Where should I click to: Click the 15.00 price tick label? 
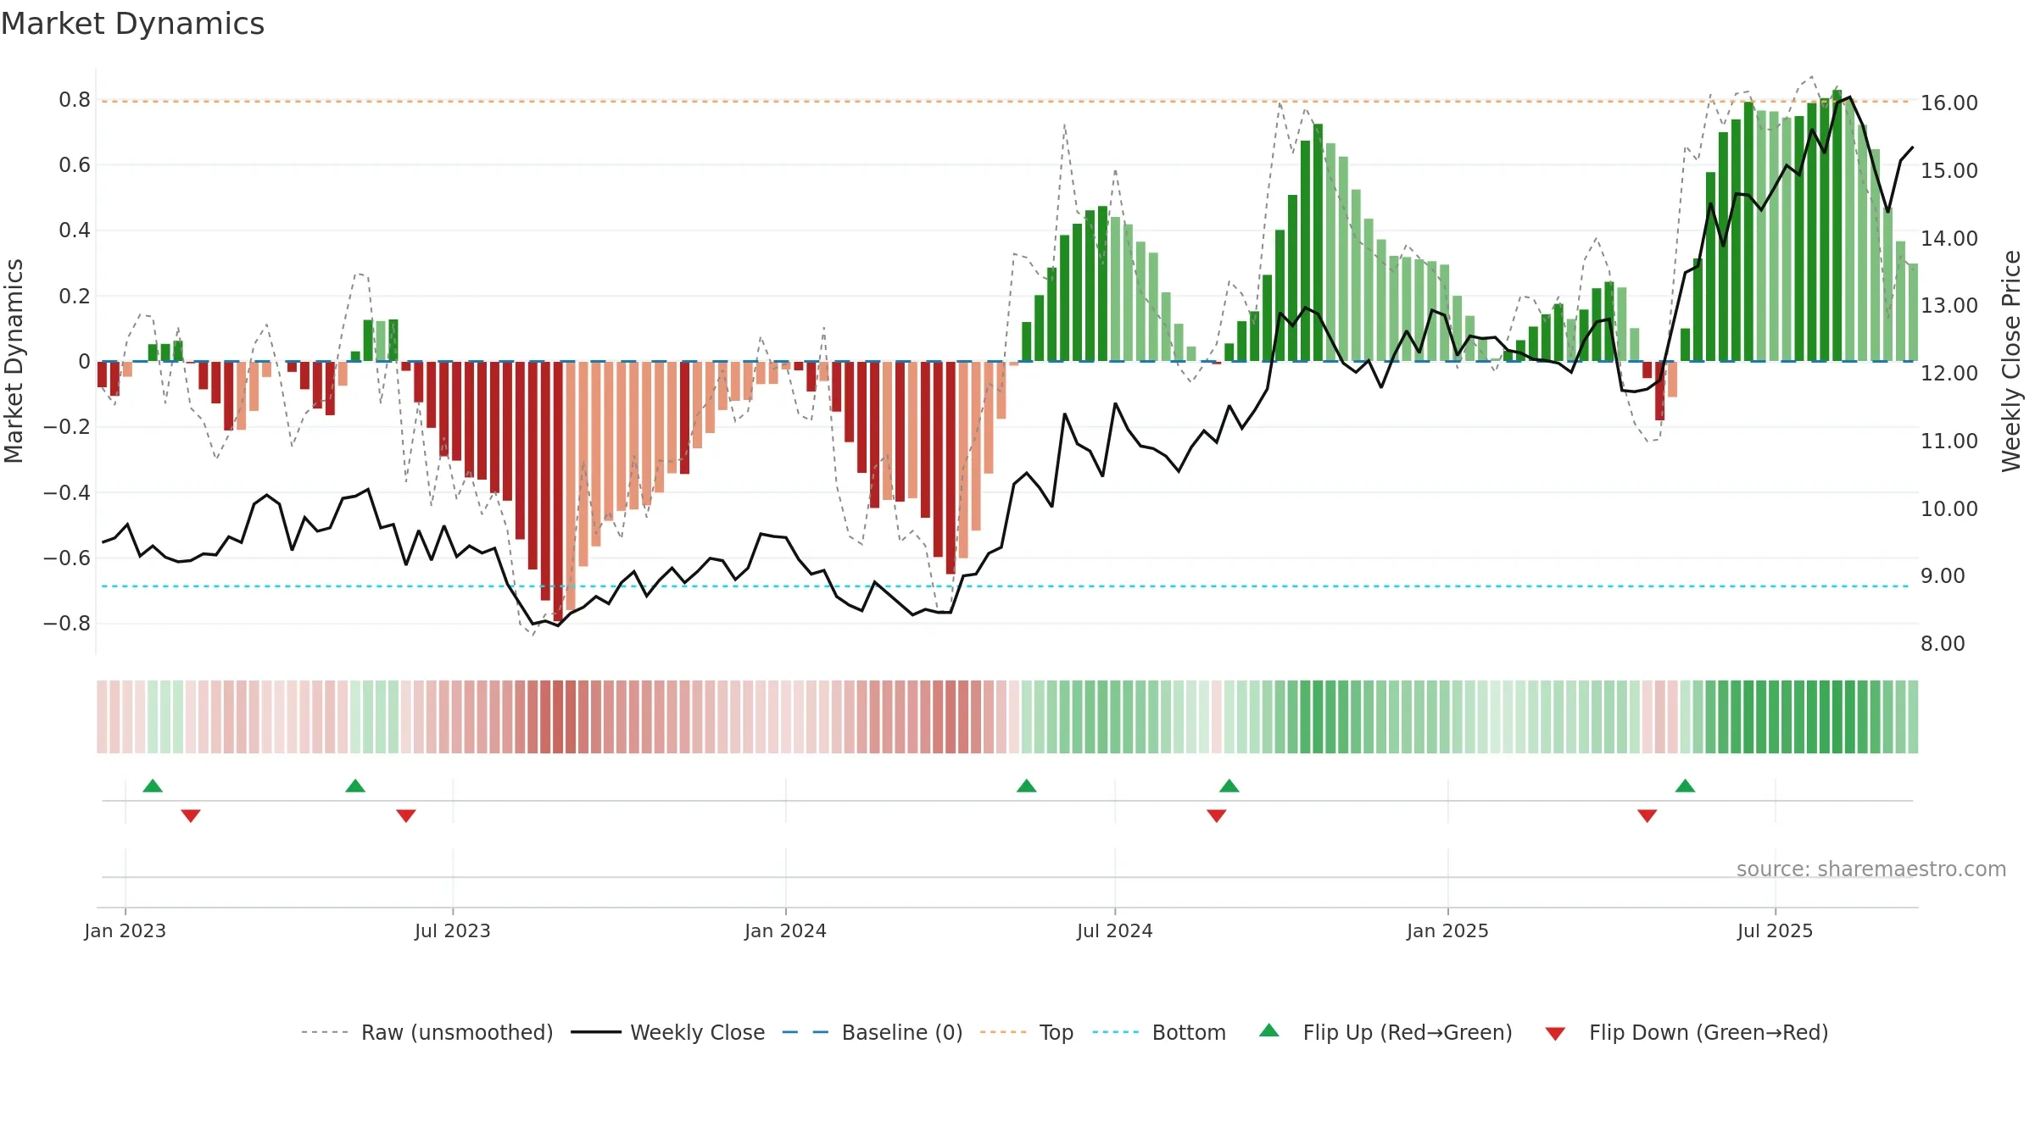pyautogui.click(x=1949, y=171)
